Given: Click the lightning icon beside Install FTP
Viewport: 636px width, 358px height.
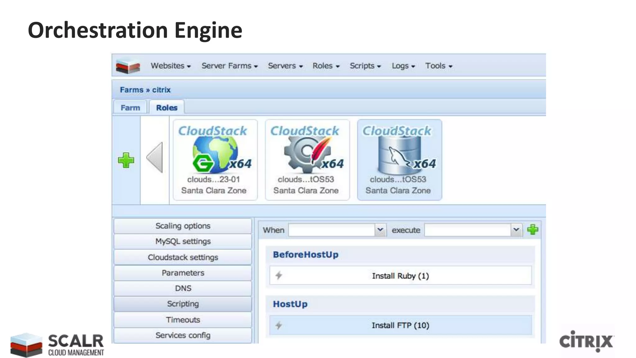Looking at the screenshot, I should [x=279, y=325].
